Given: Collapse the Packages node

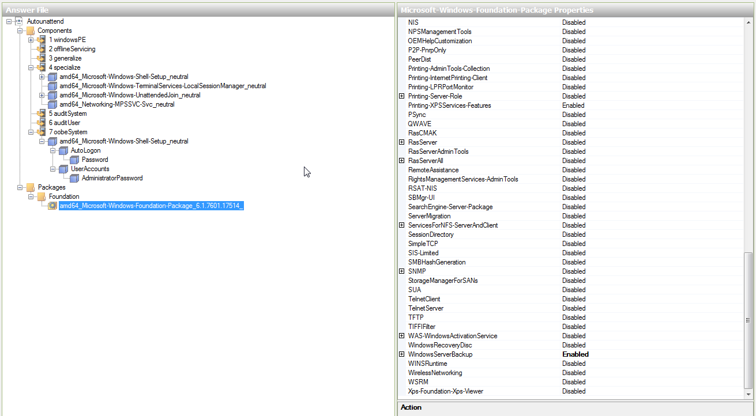Looking at the screenshot, I should tap(20, 187).
